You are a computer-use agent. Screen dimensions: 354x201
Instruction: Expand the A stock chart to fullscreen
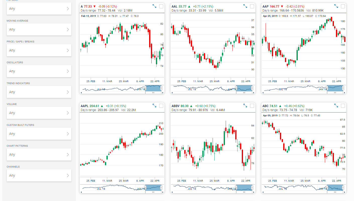pyautogui.click(x=154, y=6)
